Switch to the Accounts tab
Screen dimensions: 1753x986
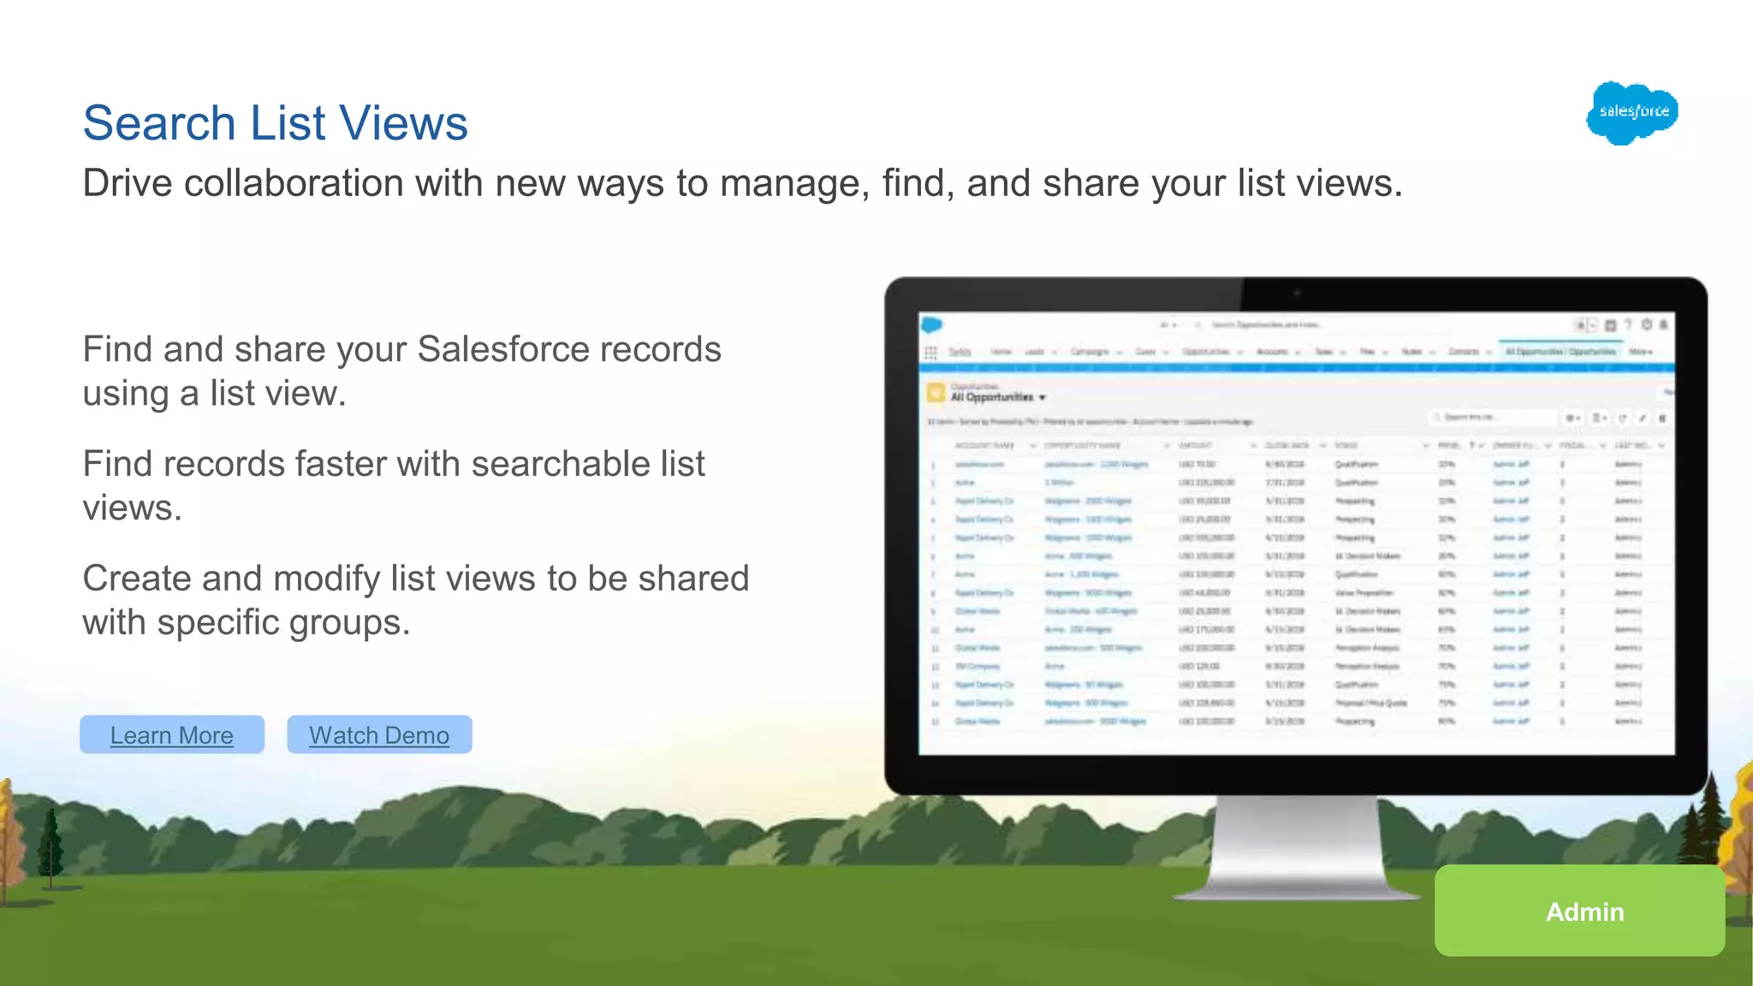(1272, 352)
